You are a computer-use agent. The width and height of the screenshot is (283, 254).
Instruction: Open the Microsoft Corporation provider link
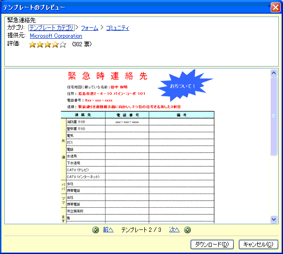tap(56, 36)
